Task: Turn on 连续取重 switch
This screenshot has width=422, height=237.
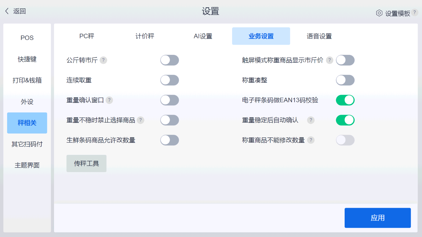Action: pos(169,80)
